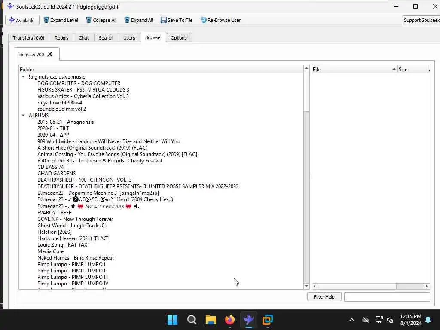This screenshot has height=330, width=440.
Task: Click Expand Level in toolbar
Action: tap(61, 20)
